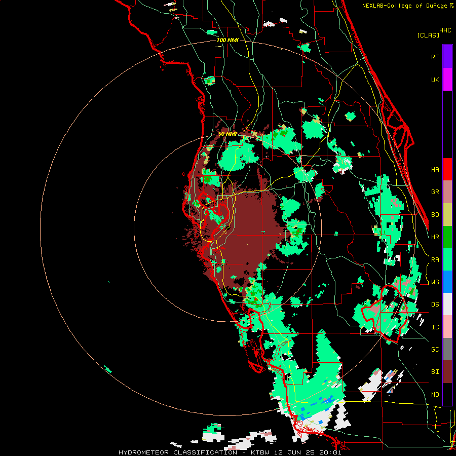This screenshot has height=456, width=456.
Task: Click the GC ground clutter gray swatch
Action: pyautogui.click(x=447, y=349)
